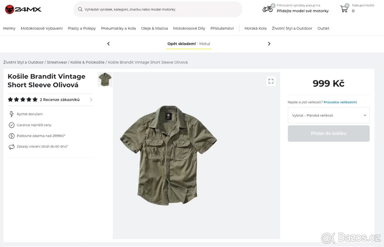Image resolution: width=384 pixels, height=247 pixels.
Task: Open Životní Styl a Outdoor menu
Action: pyautogui.click(x=292, y=28)
